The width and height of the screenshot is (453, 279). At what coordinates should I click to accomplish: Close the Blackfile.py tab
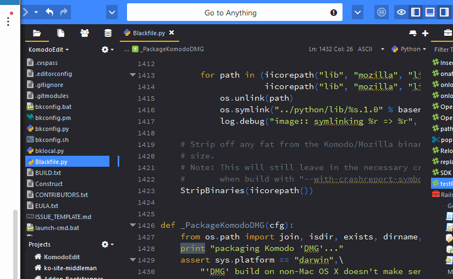tap(172, 32)
